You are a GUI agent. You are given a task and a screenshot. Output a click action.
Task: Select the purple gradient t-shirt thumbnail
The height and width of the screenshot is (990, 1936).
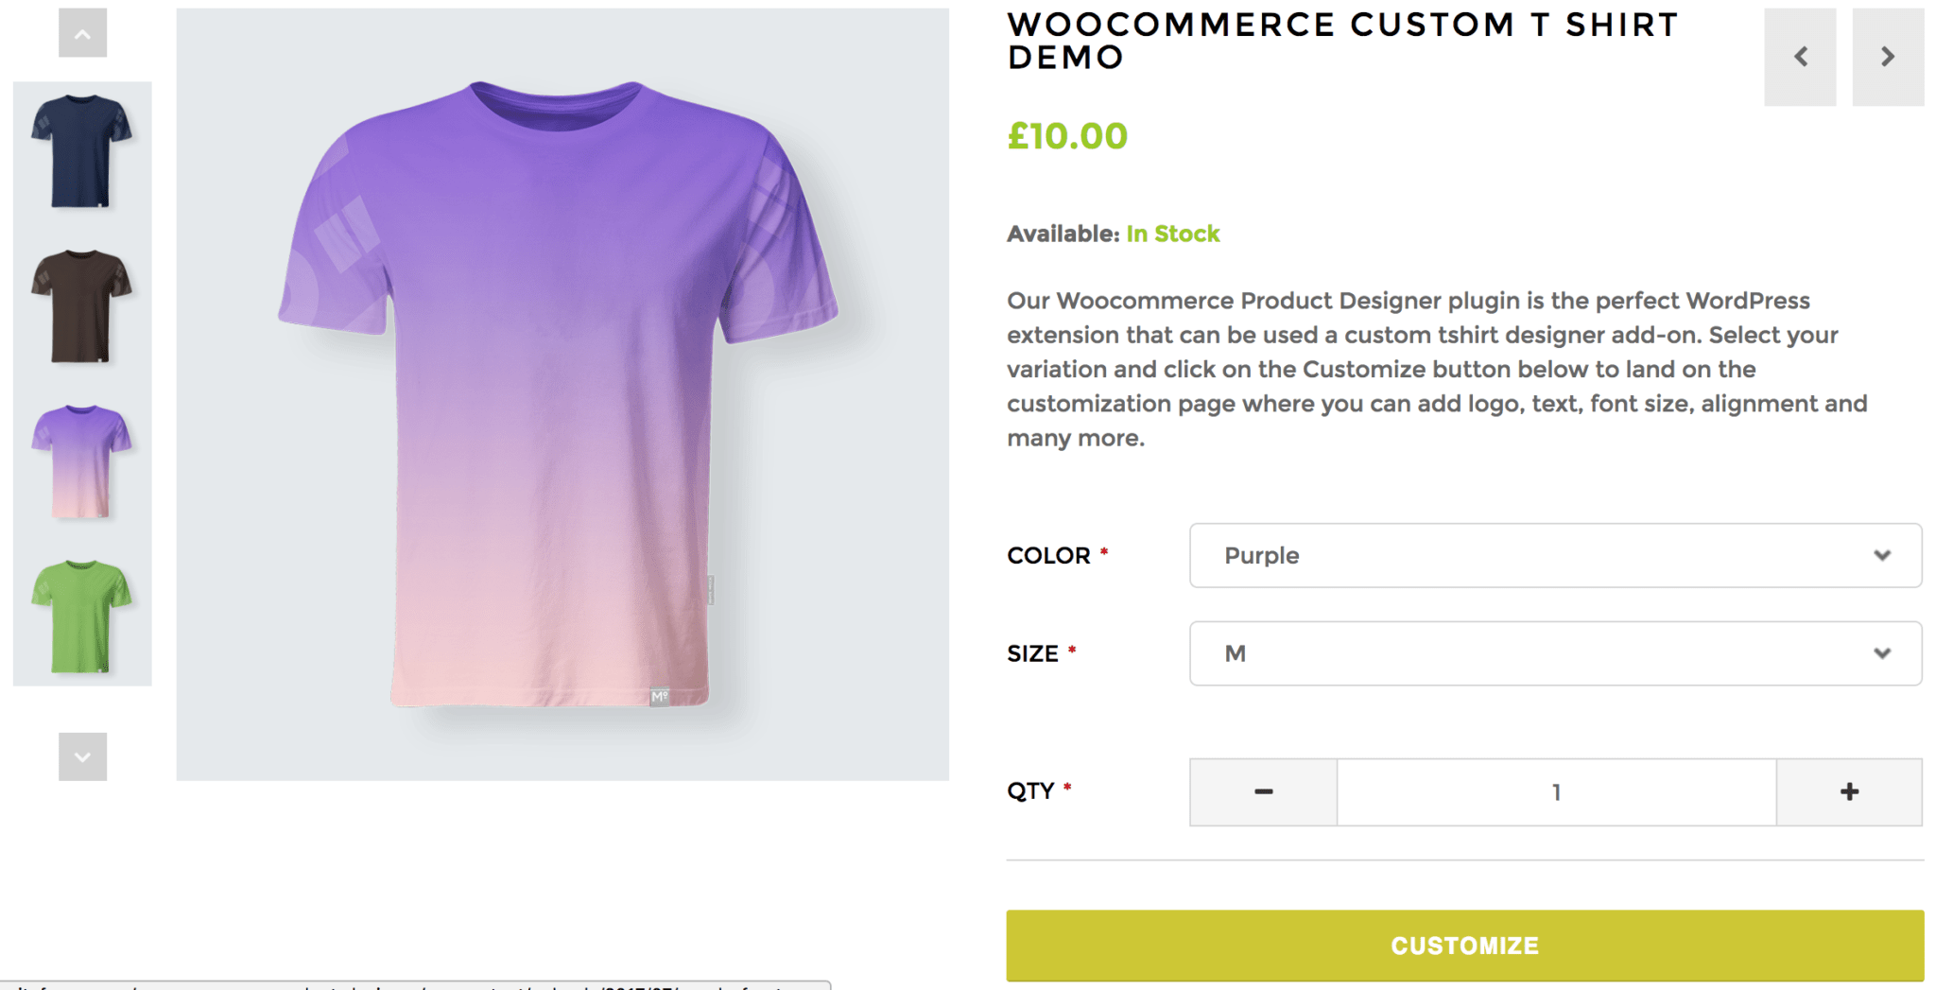click(81, 461)
